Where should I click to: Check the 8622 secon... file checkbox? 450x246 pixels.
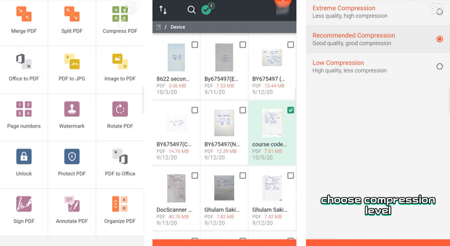click(x=195, y=45)
